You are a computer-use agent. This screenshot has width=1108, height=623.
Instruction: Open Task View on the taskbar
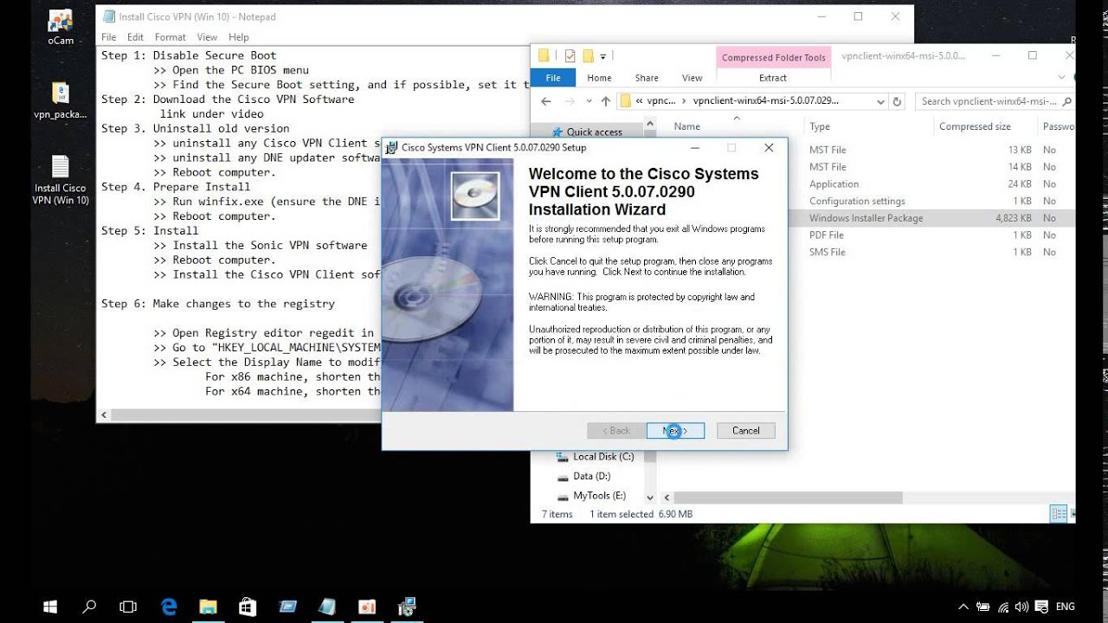click(128, 607)
